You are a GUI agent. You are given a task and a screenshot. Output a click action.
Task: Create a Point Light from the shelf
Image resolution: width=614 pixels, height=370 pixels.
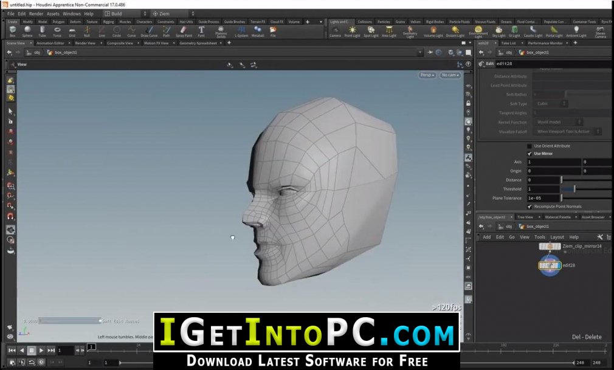352,32
